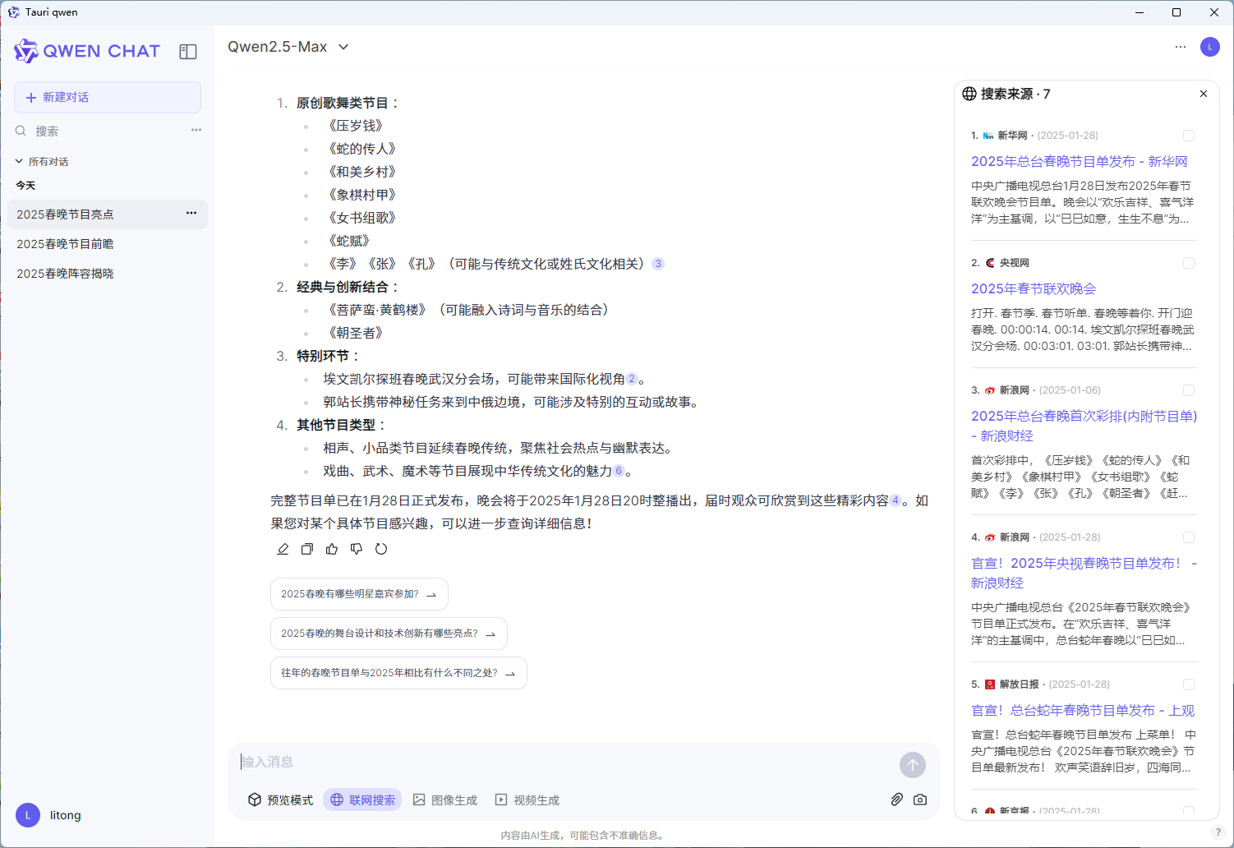Toggle 图像生成 image generation
The image size is (1234, 848).
pyautogui.click(x=444, y=800)
